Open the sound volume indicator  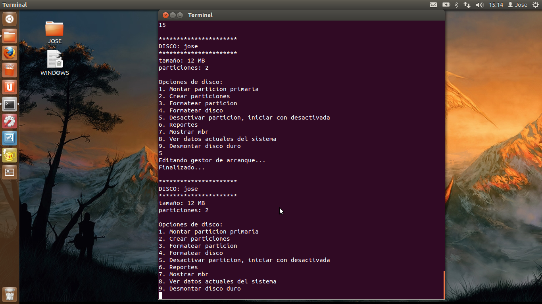(x=479, y=5)
